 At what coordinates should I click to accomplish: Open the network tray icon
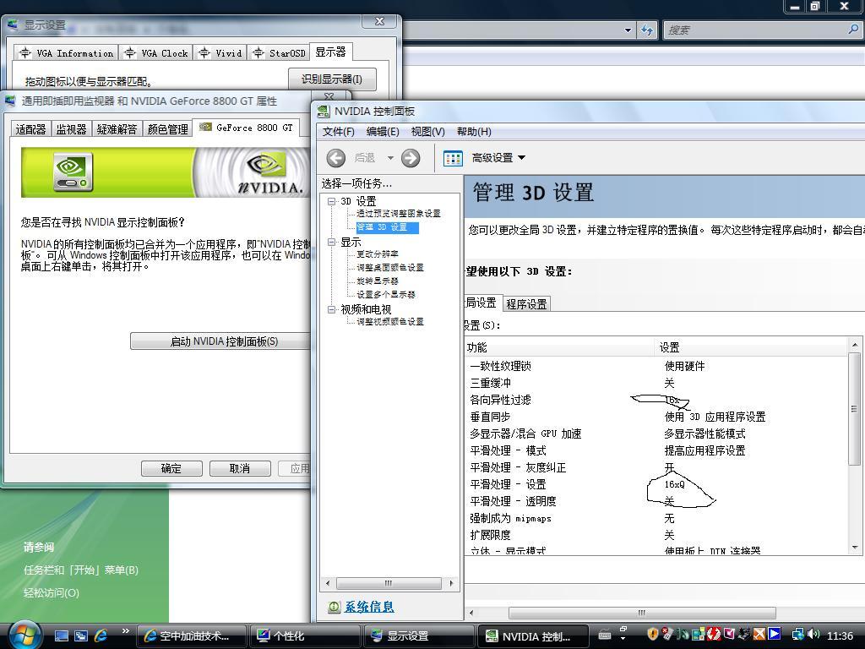(797, 635)
